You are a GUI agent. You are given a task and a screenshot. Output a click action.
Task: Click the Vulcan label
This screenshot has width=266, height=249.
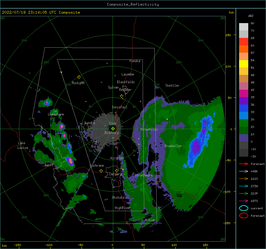point(150,220)
